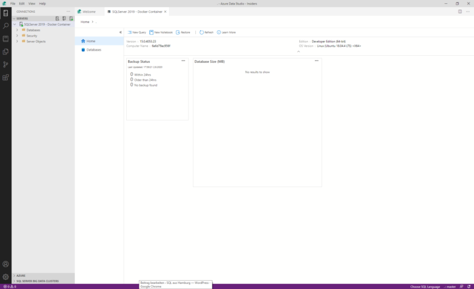Open the Extensions view icon
Screen dimensions: 474x289
click(5, 78)
